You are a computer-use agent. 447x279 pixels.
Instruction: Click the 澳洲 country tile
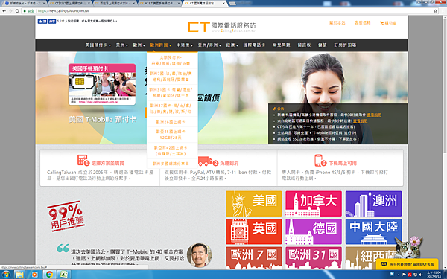373,204
